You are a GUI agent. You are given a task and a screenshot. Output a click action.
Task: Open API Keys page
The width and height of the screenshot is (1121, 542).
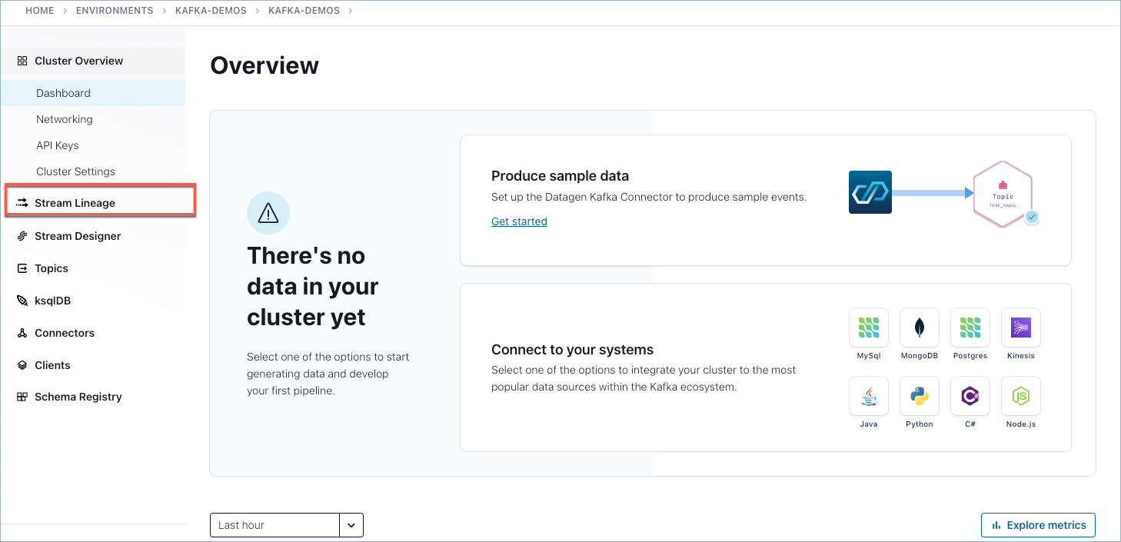click(x=58, y=145)
